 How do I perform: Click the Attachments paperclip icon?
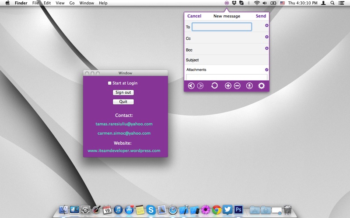[266, 70]
